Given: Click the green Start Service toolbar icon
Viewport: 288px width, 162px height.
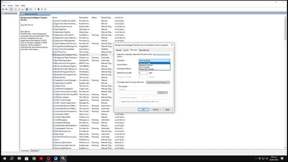Looking at the screenshot, I should click(35, 9).
